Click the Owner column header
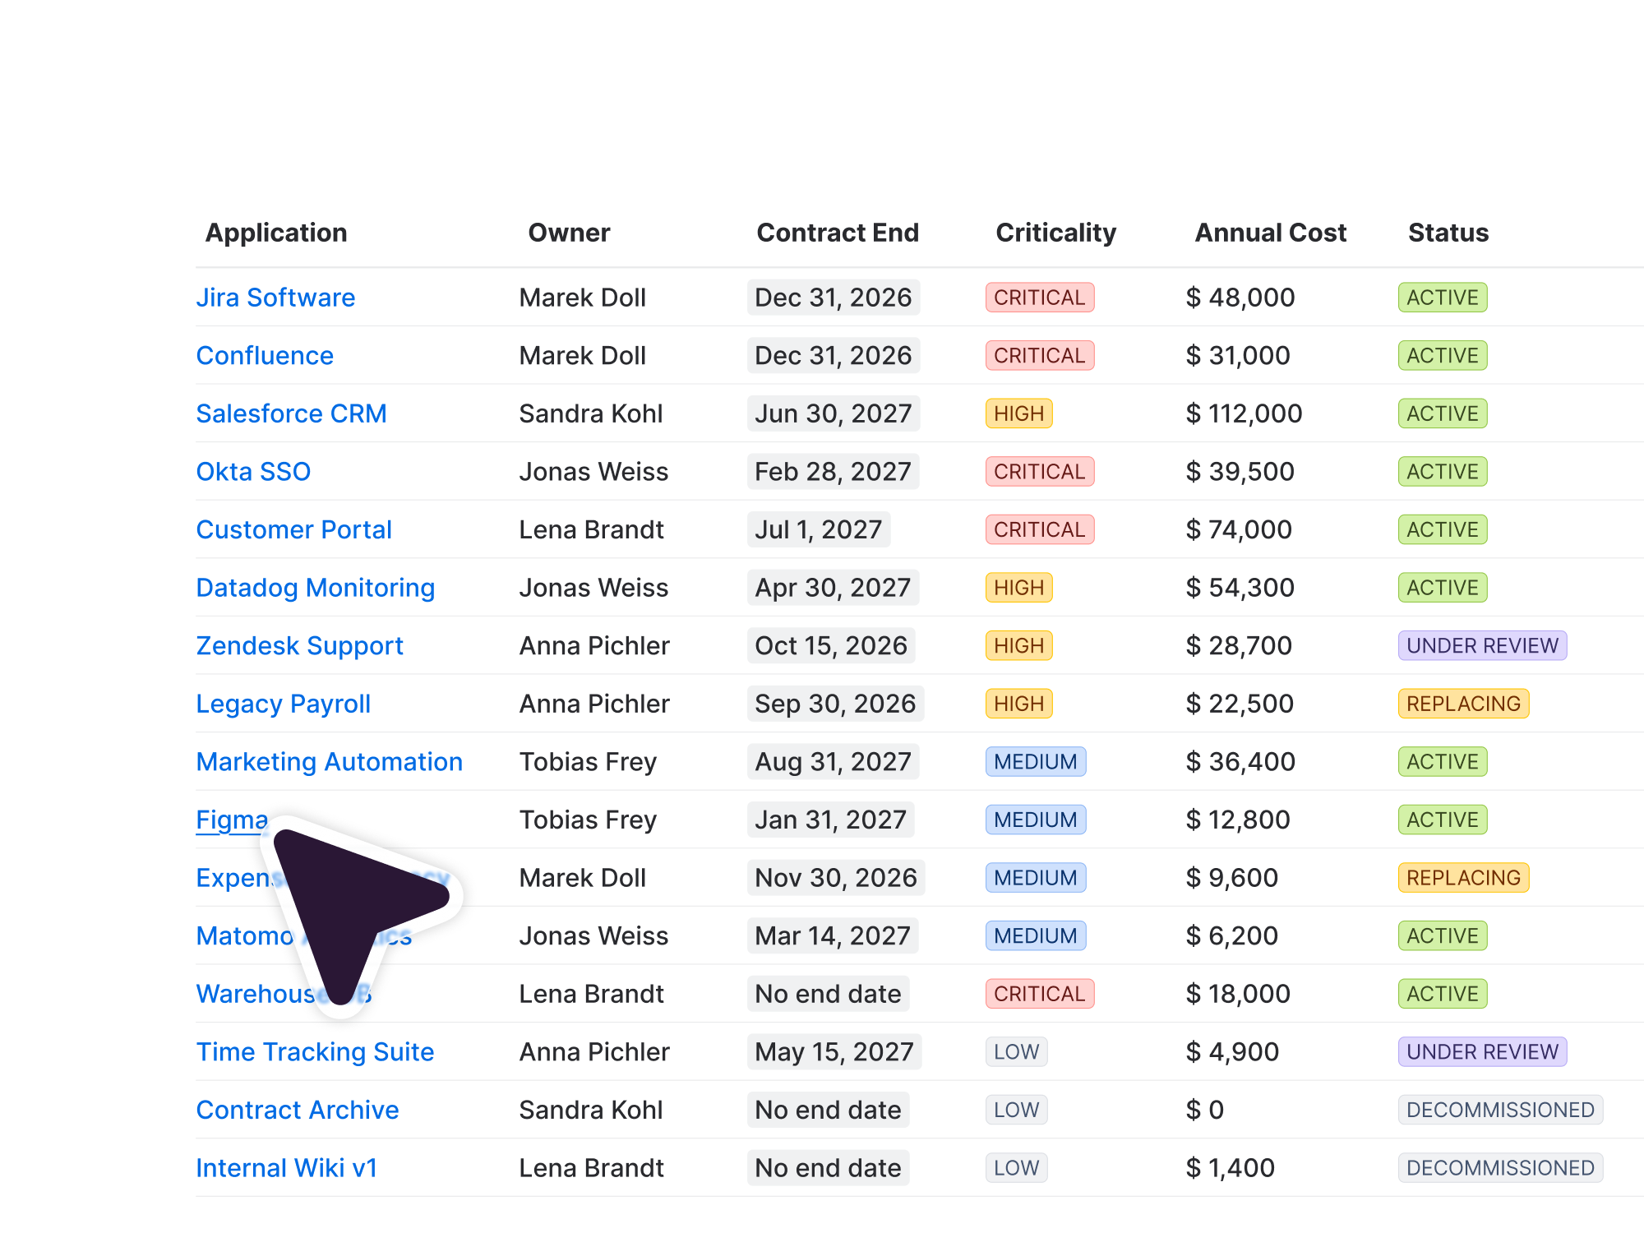The height and width of the screenshot is (1233, 1644). (569, 233)
